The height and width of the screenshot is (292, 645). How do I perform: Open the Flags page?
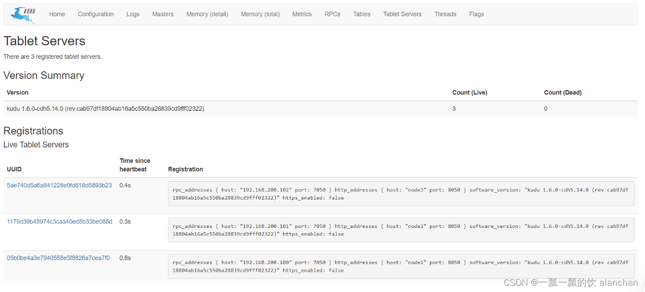point(476,14)
